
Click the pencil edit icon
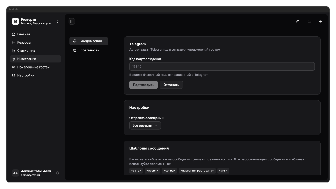pyautogui.click(x=297, y=22)
